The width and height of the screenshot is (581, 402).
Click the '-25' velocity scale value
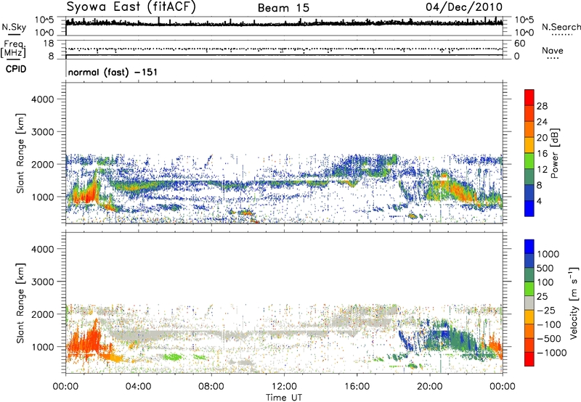coord(545,310)
